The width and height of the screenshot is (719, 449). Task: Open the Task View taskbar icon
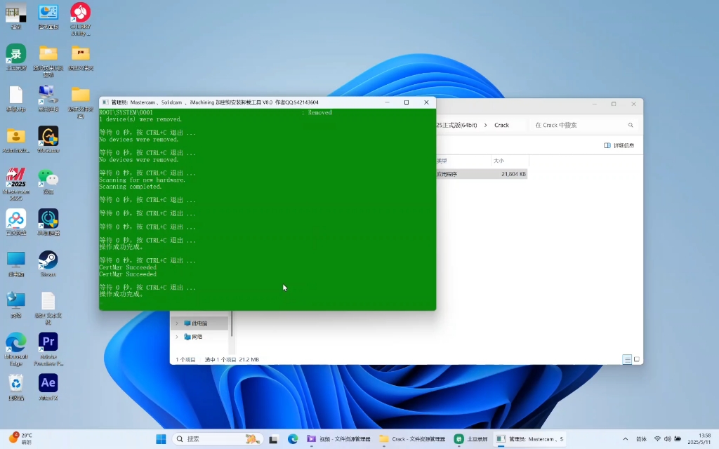click(273, 439)
